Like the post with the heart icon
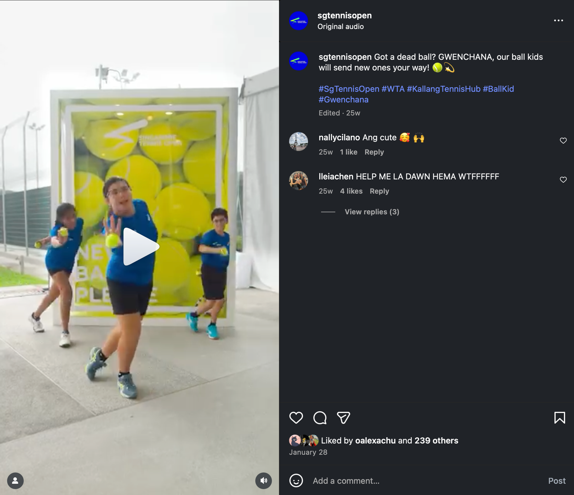 click(296, 418)
